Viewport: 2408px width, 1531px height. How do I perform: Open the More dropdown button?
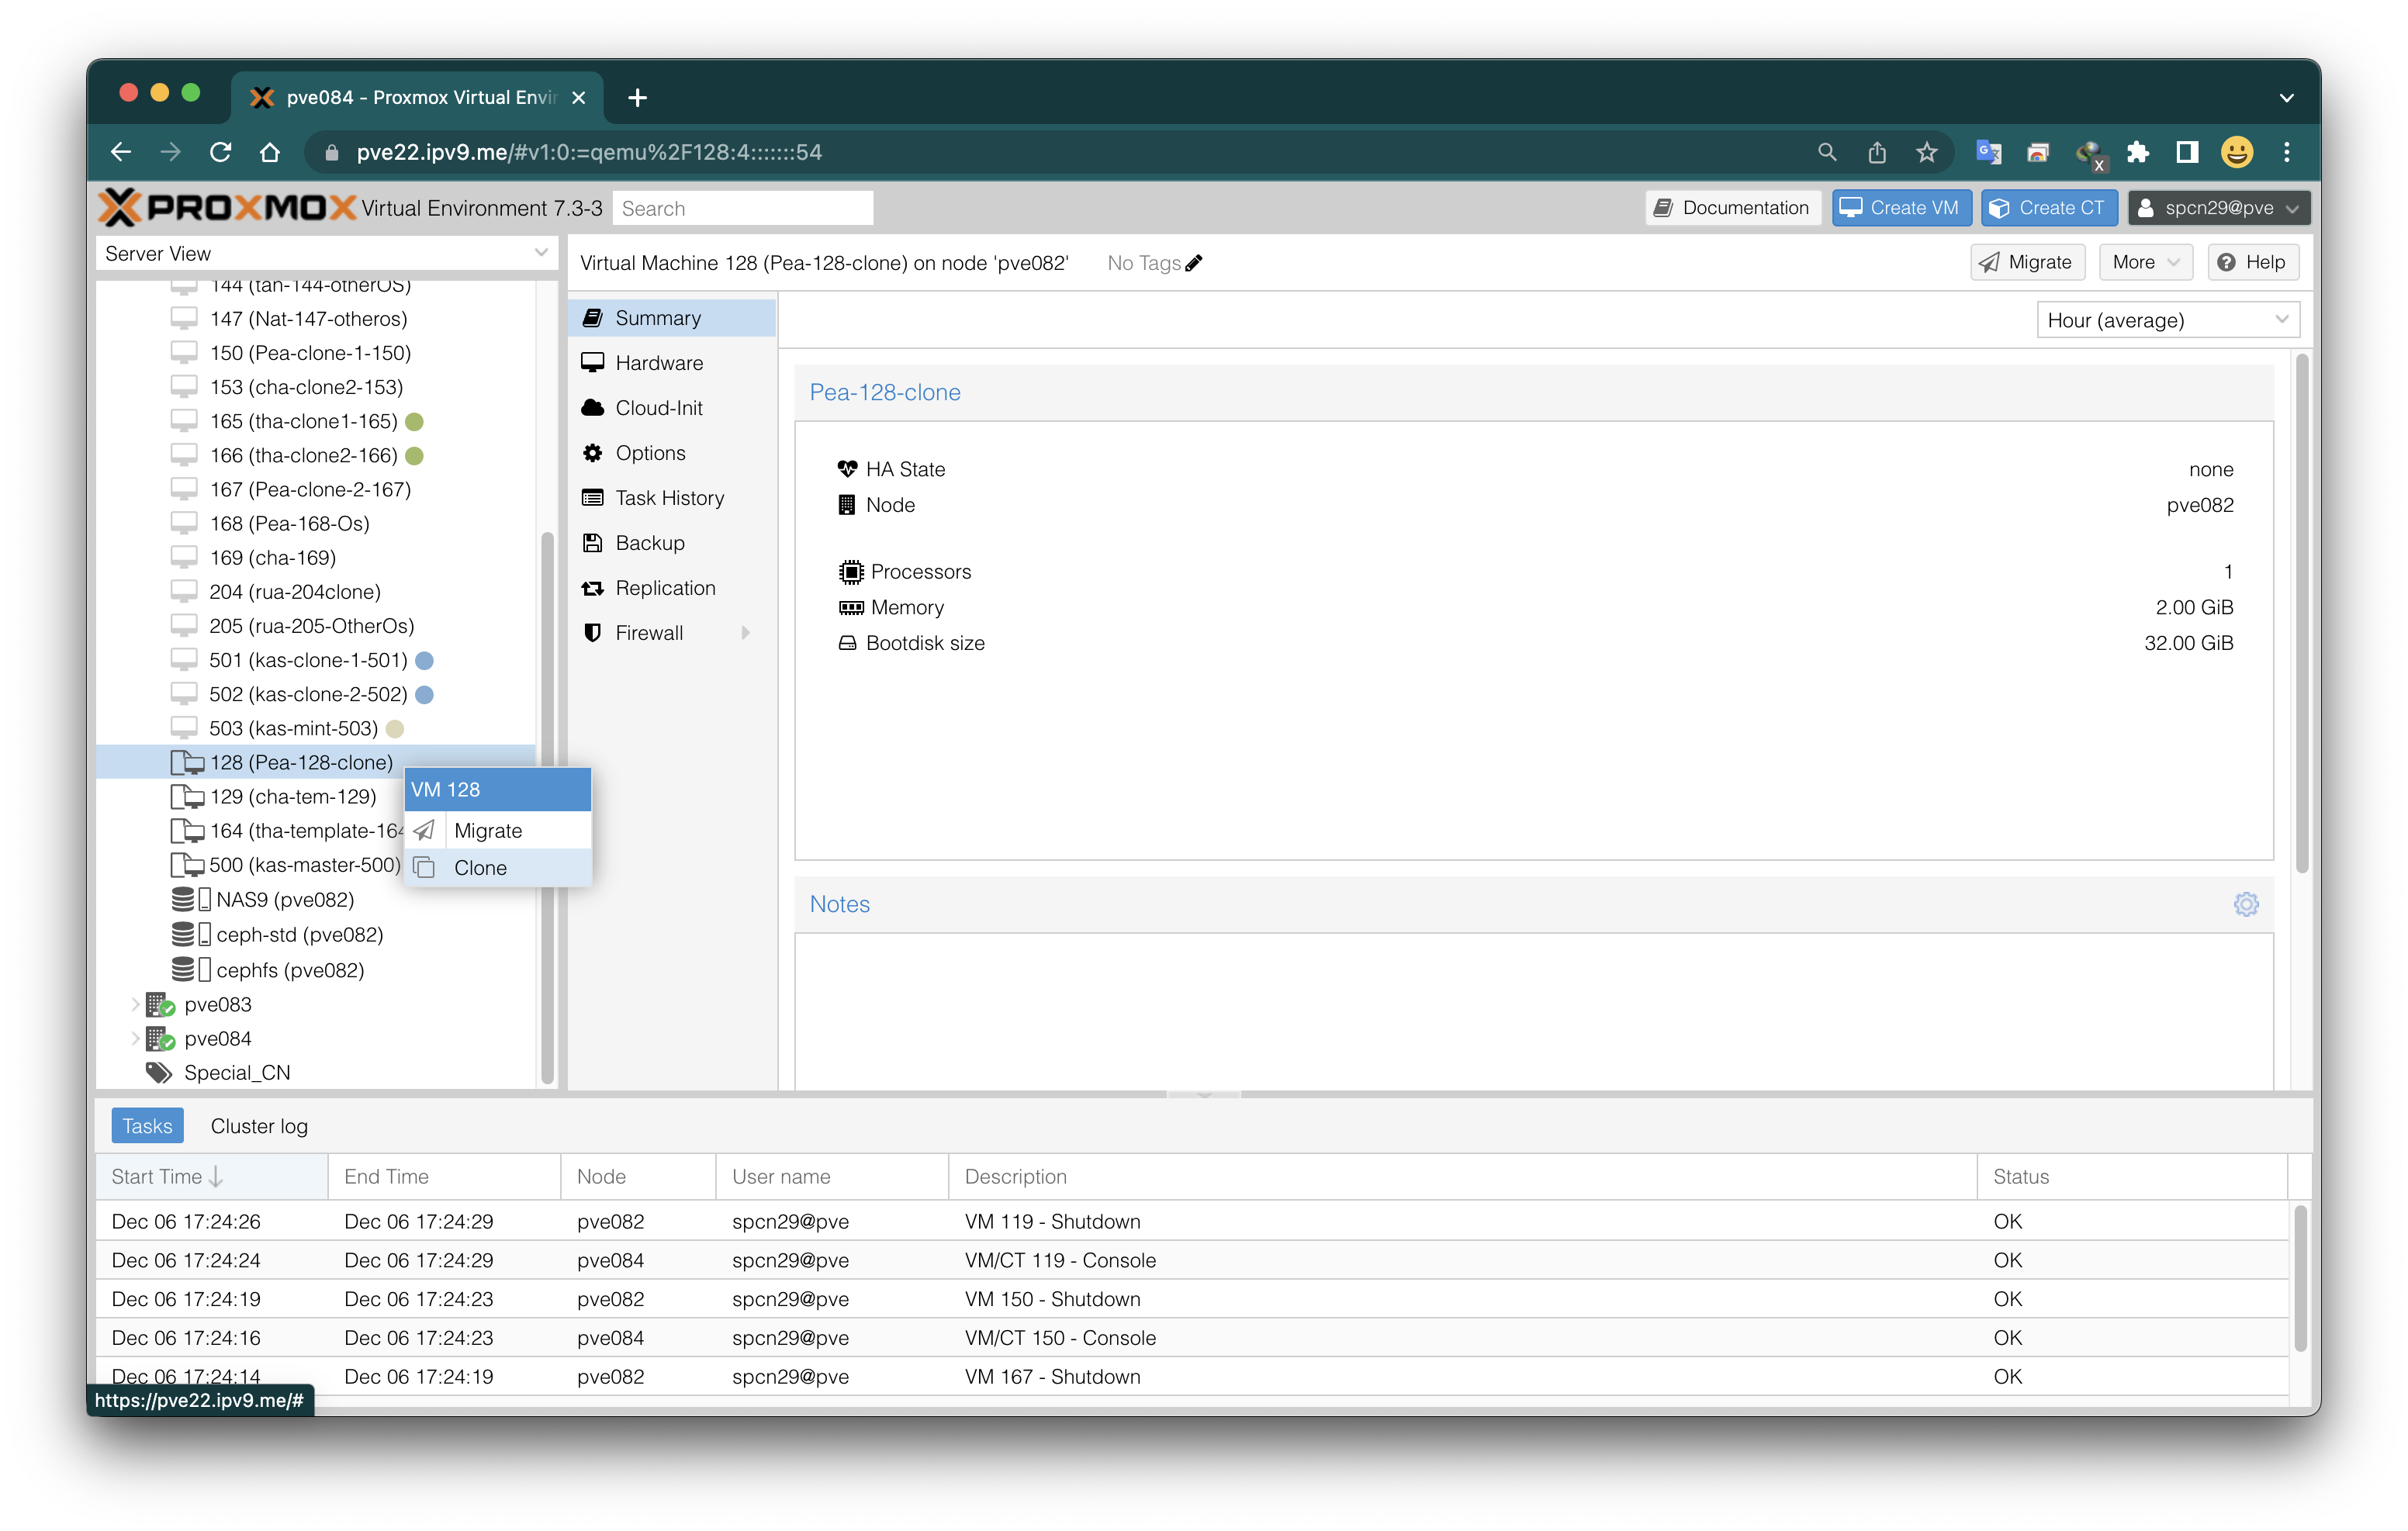click(2145, 262)
